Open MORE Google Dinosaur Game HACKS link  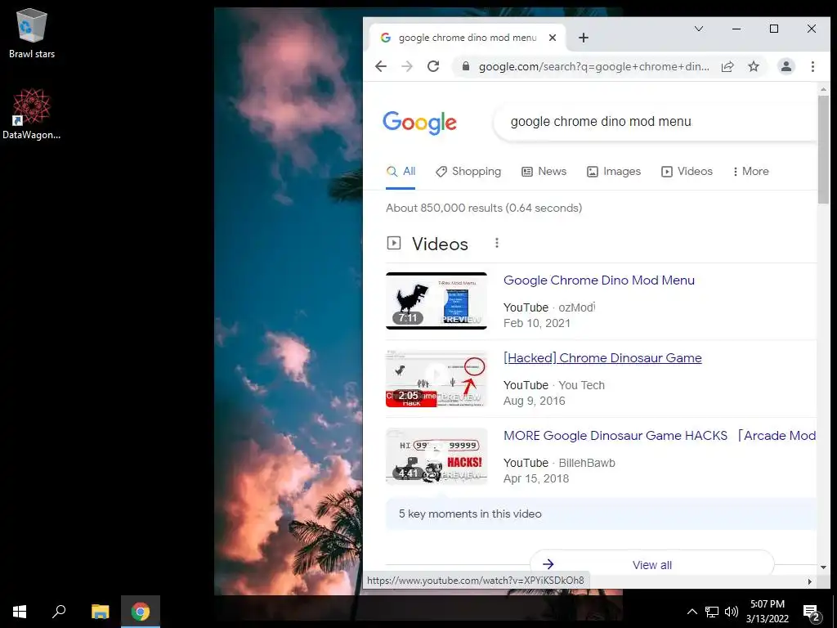tap(660, 436)
